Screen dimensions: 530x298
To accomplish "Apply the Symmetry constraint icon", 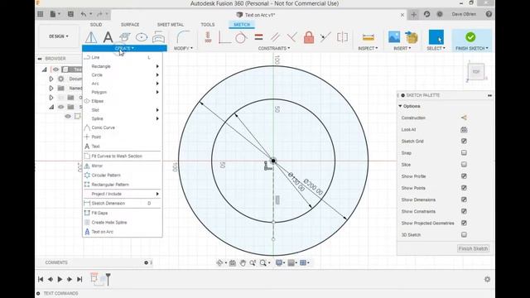I will coord(342,37).
